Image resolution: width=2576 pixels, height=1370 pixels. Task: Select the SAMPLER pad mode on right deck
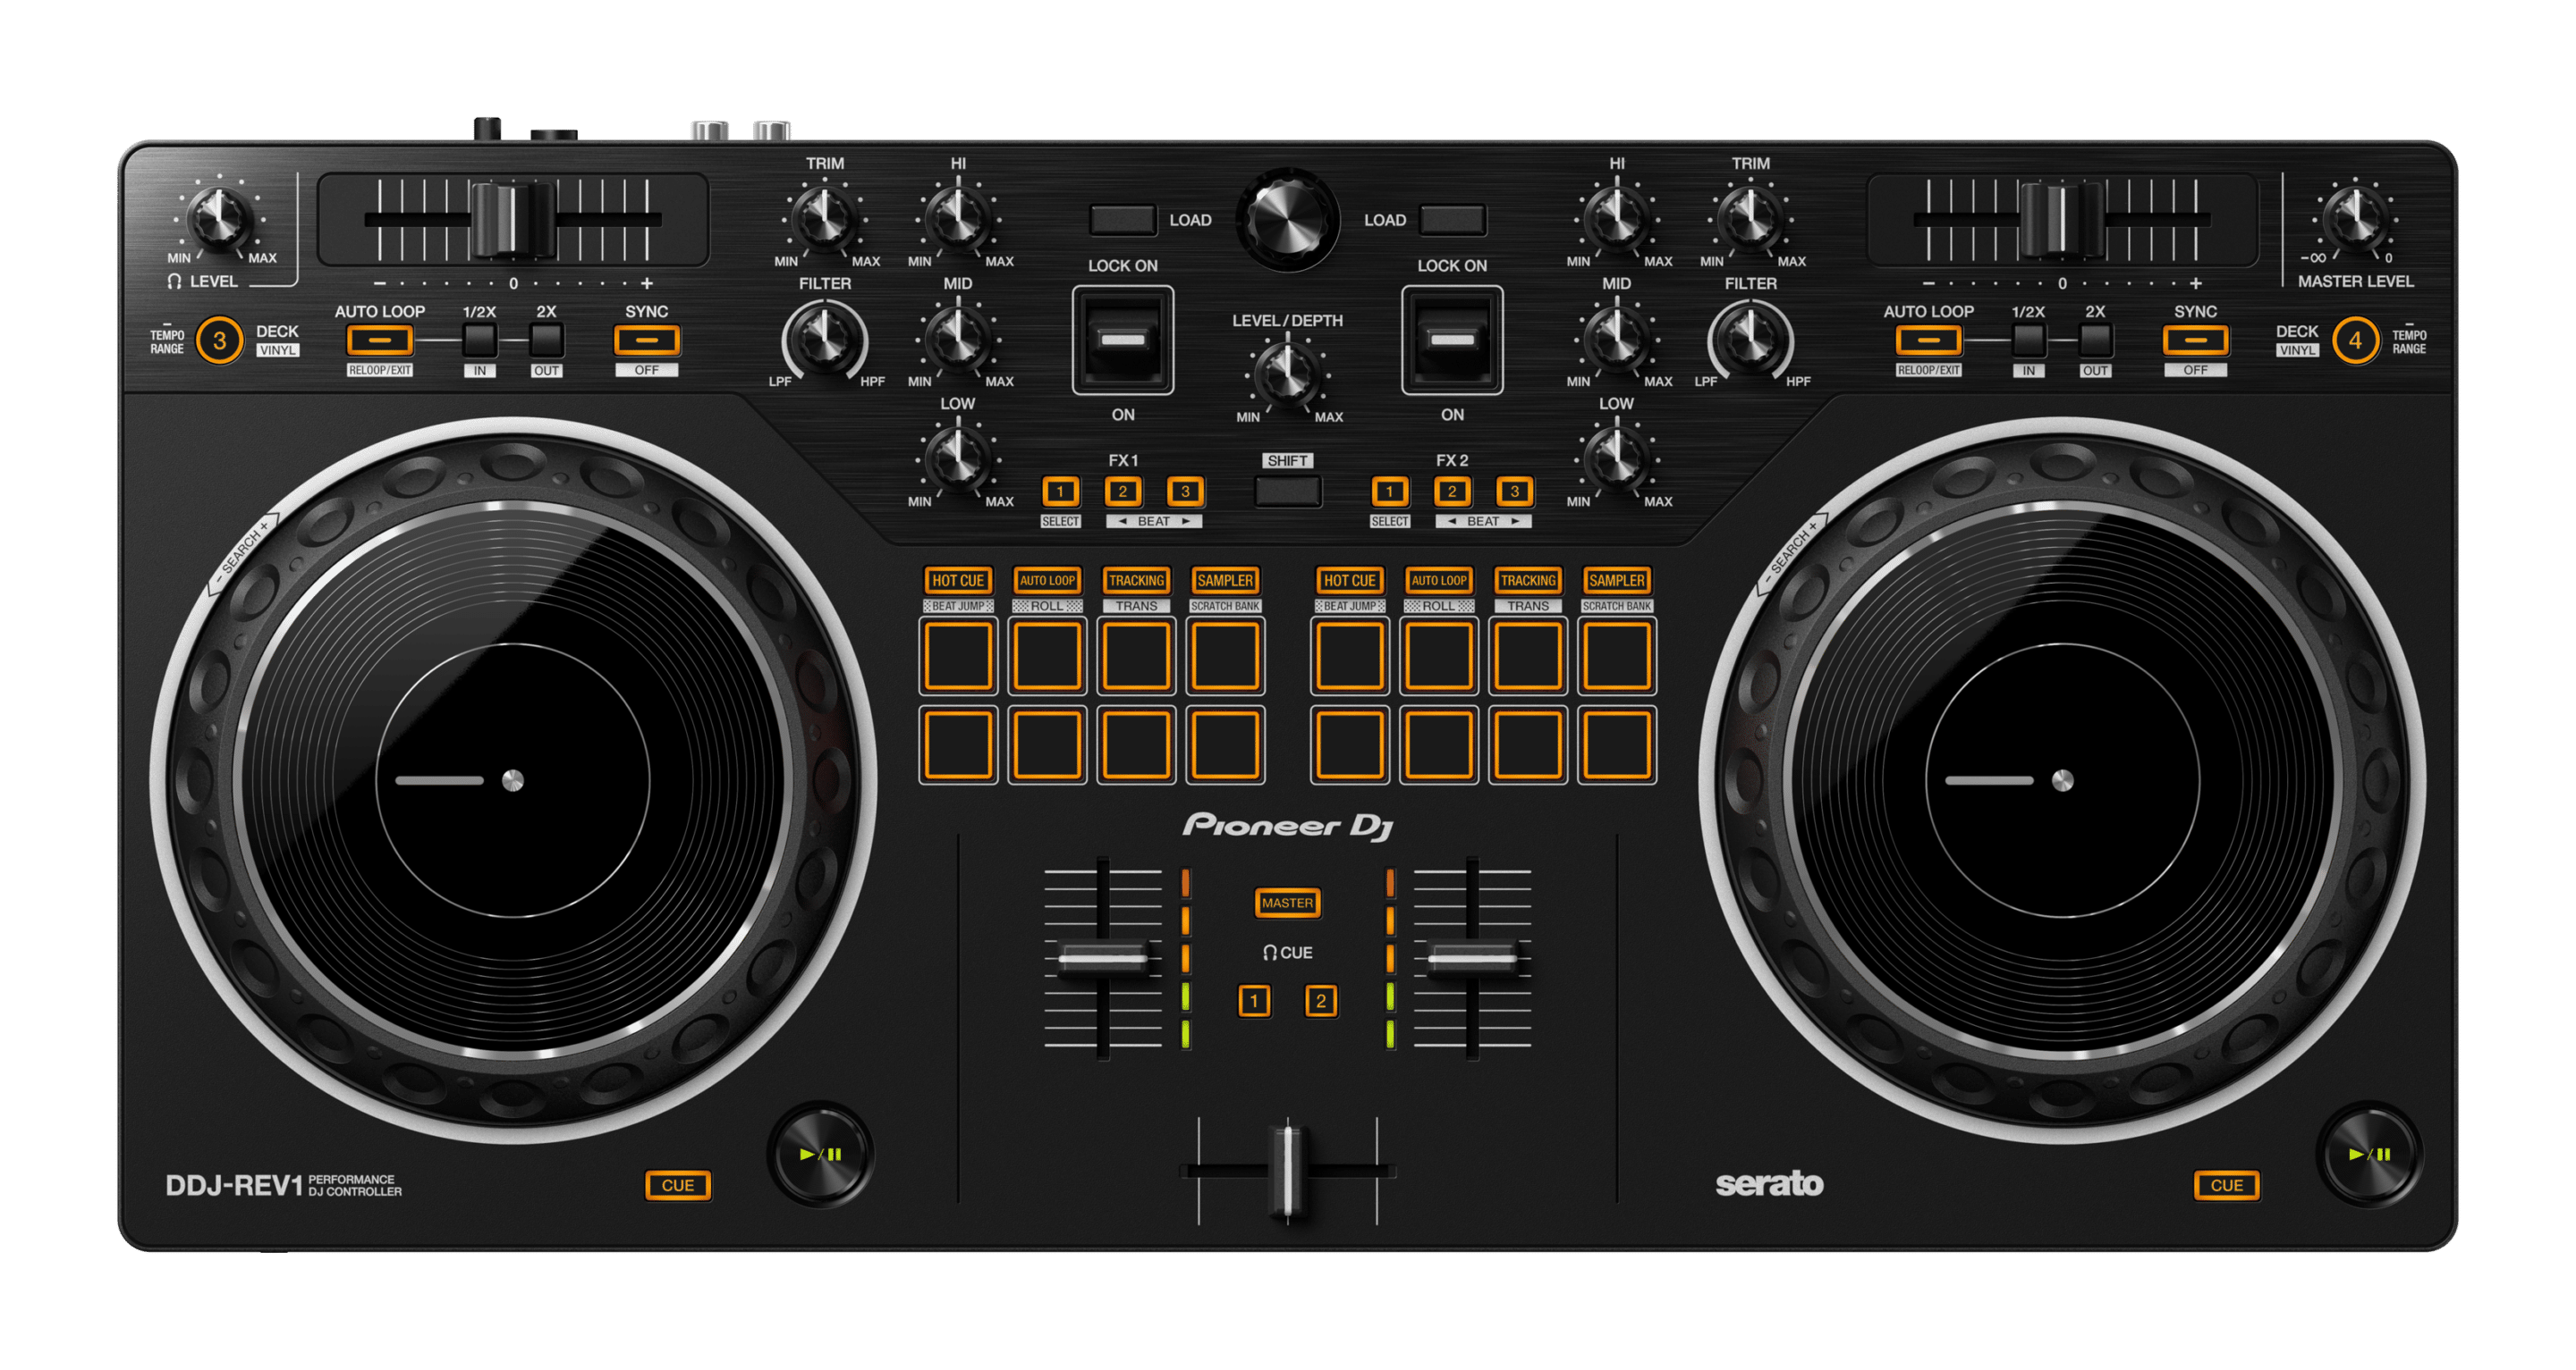1619,581
